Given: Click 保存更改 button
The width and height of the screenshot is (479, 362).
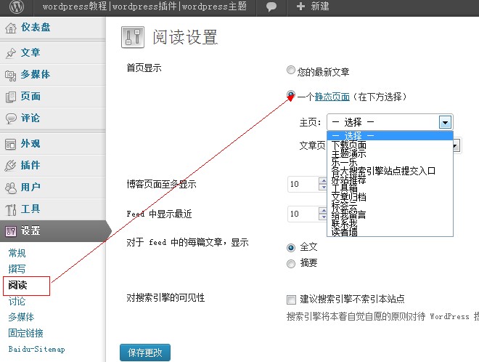Looking at the screenshot, I should (x=144, y=353).
